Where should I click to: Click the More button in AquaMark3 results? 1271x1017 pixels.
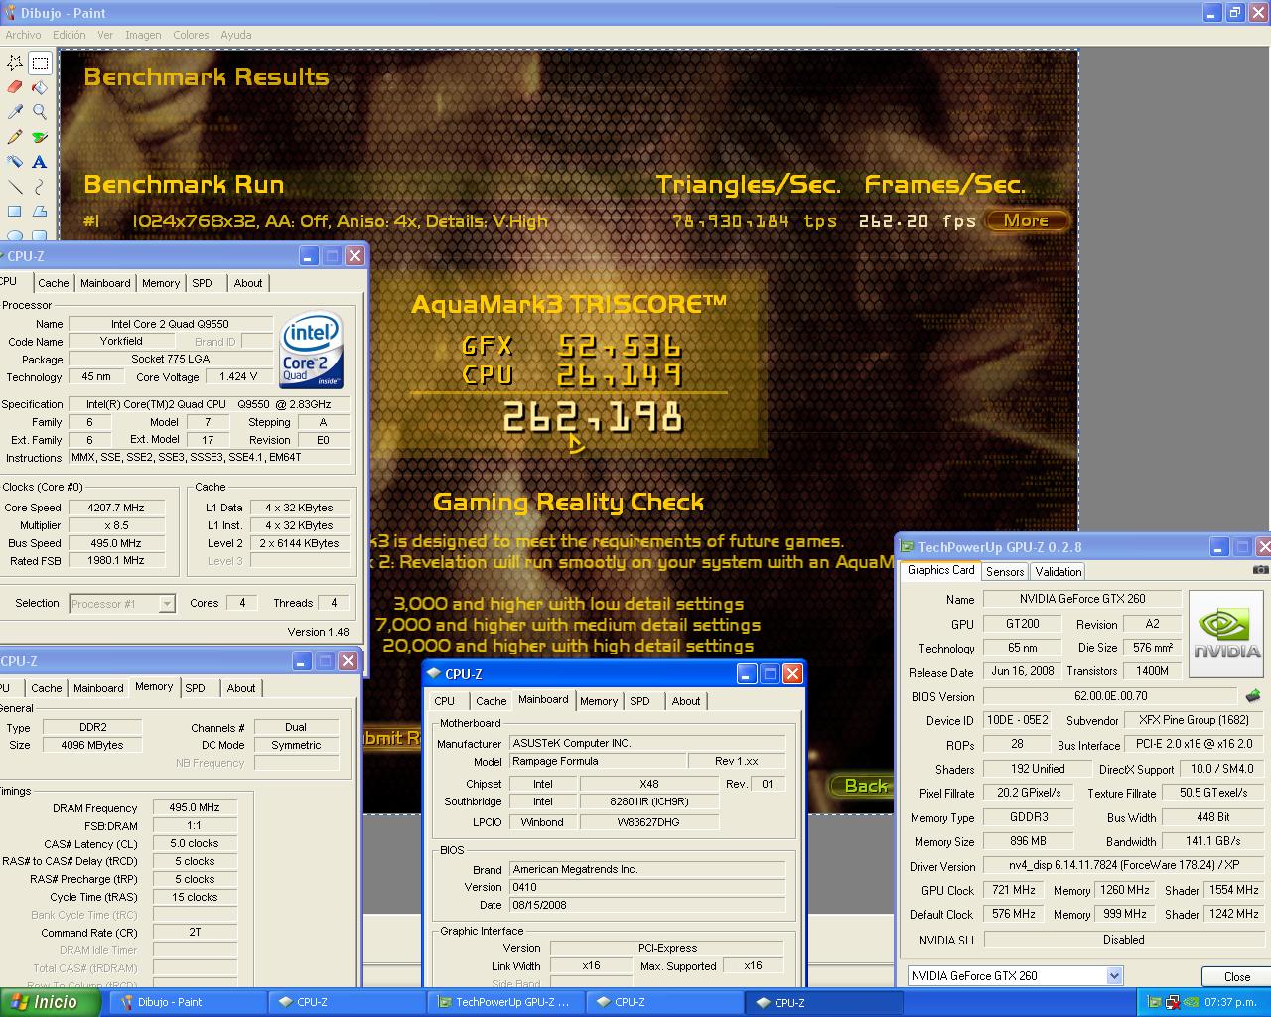pos(1027,220)
